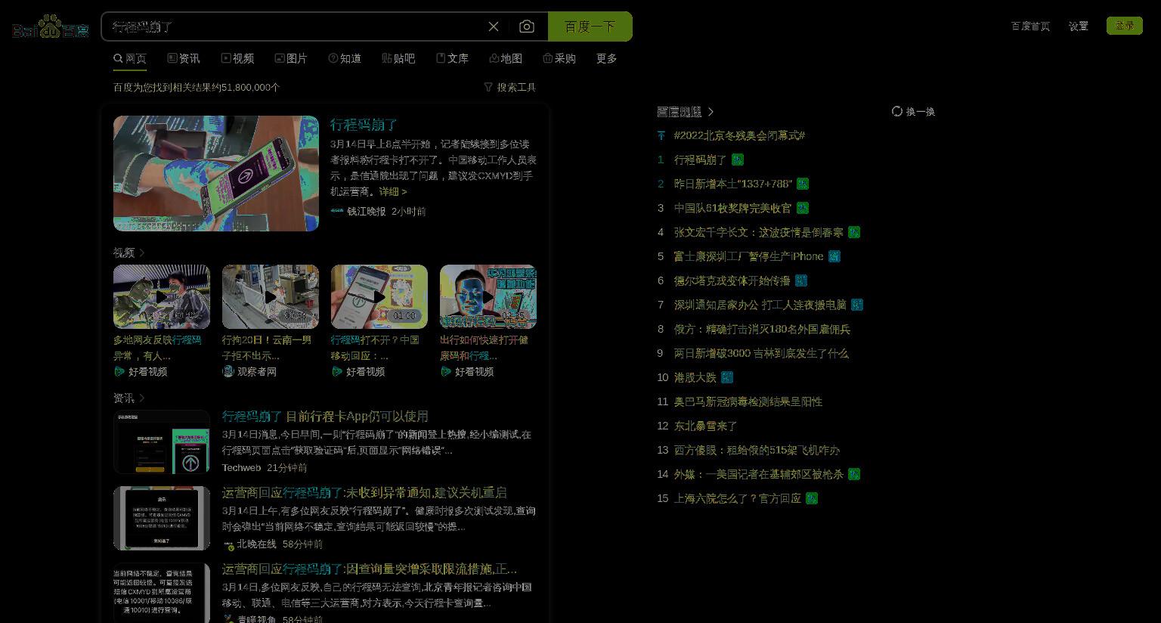Viewport: 1161px width, 623px height.
Task: Click pinned-topic top arrow icon
Action: click(x=661, y=135)
